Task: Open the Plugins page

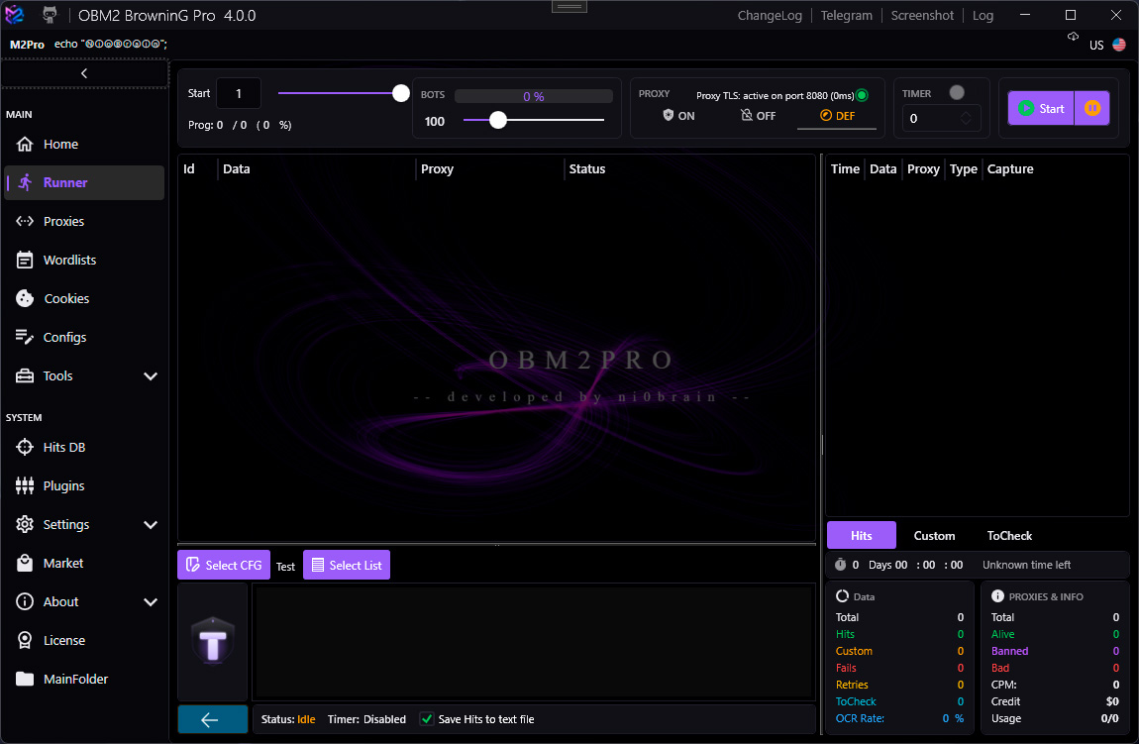Action: pyautogui.click(x=83, y=485)
